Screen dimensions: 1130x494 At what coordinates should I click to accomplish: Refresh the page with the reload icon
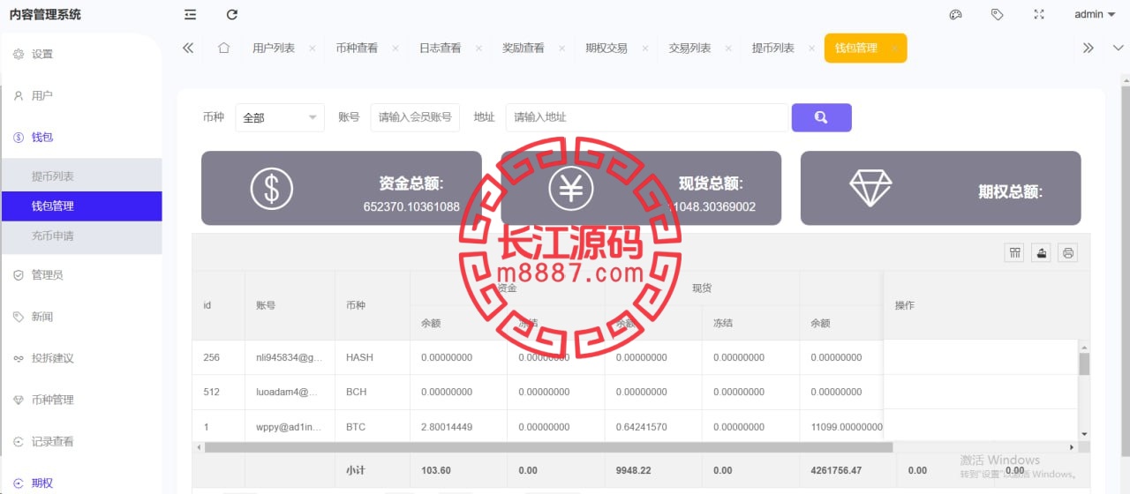232,14
